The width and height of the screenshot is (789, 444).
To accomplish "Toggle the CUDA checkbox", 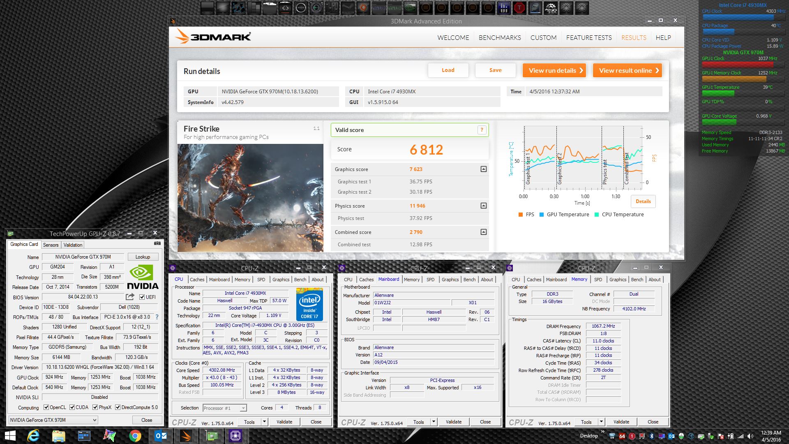I will pos(72,407).
